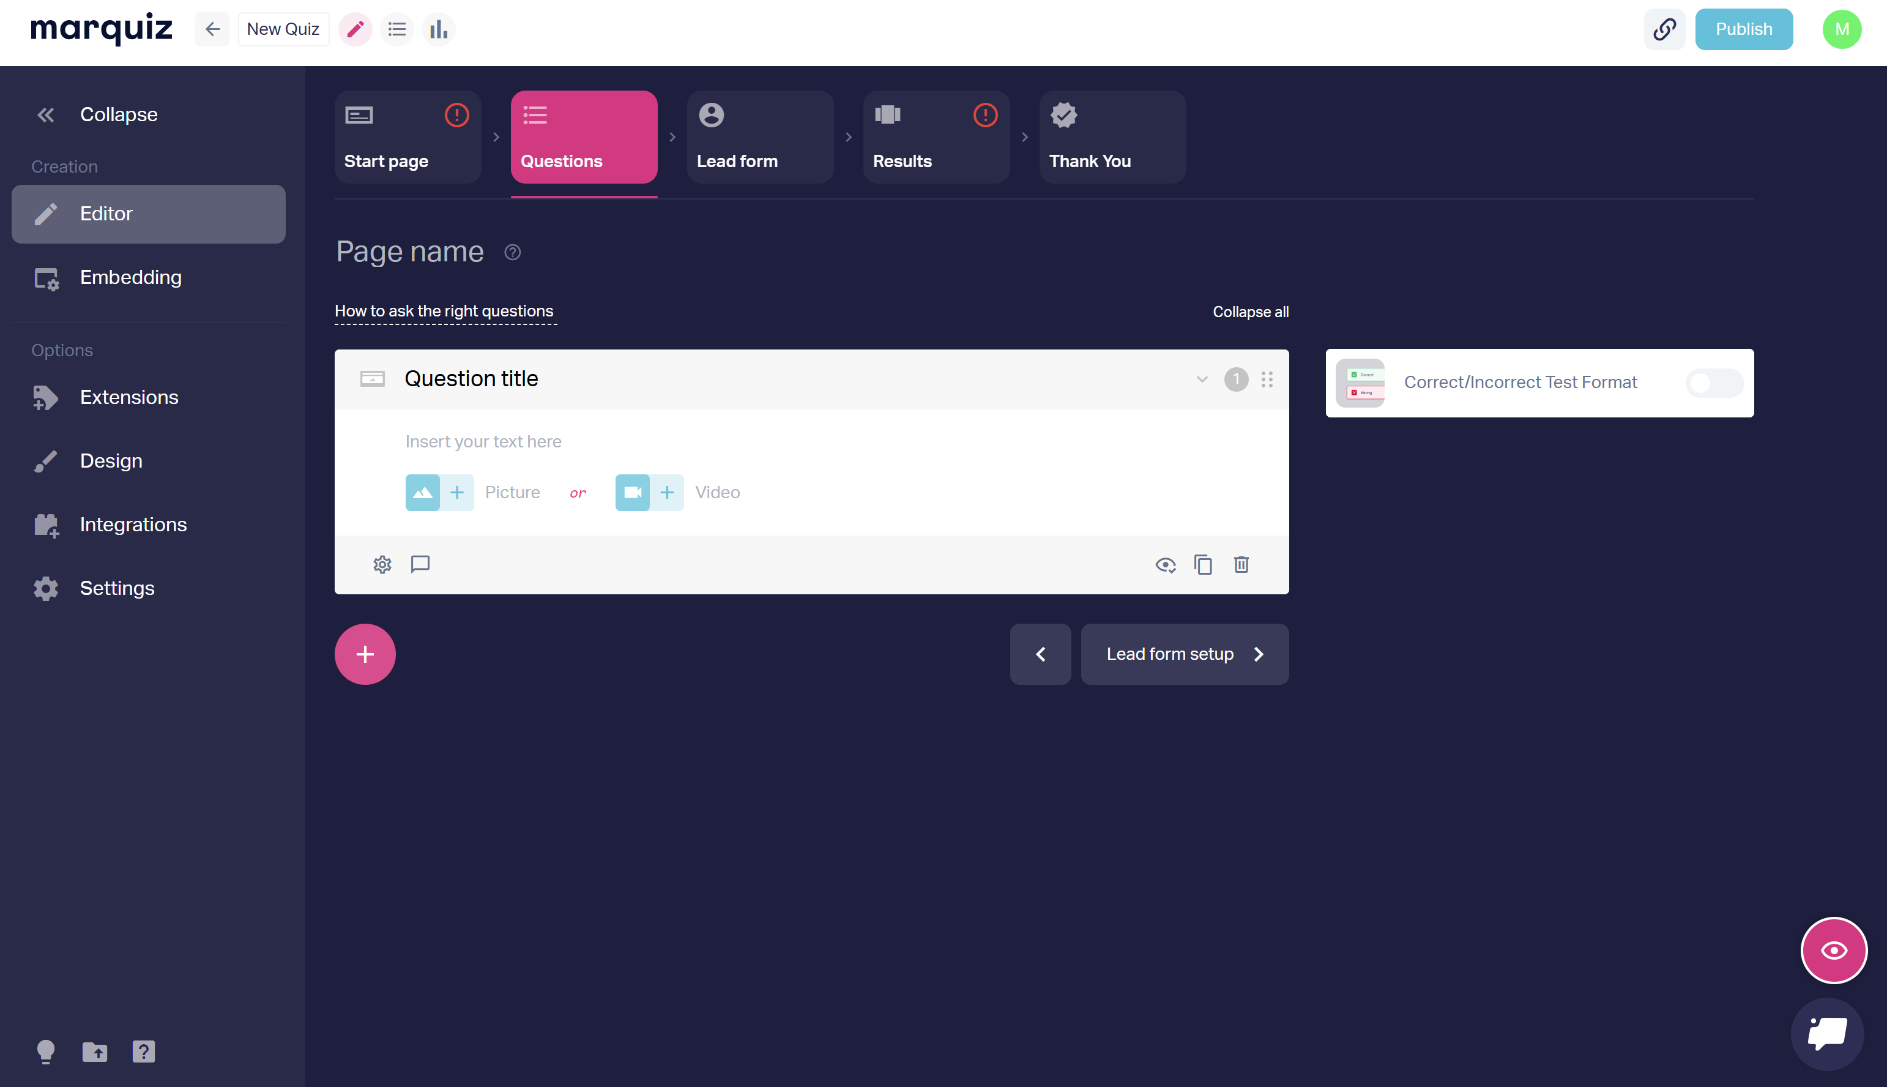The width and height of the screenshot is (1887, 1087).
Task: Click the Insert your text here field
Action: pos(483,441)
